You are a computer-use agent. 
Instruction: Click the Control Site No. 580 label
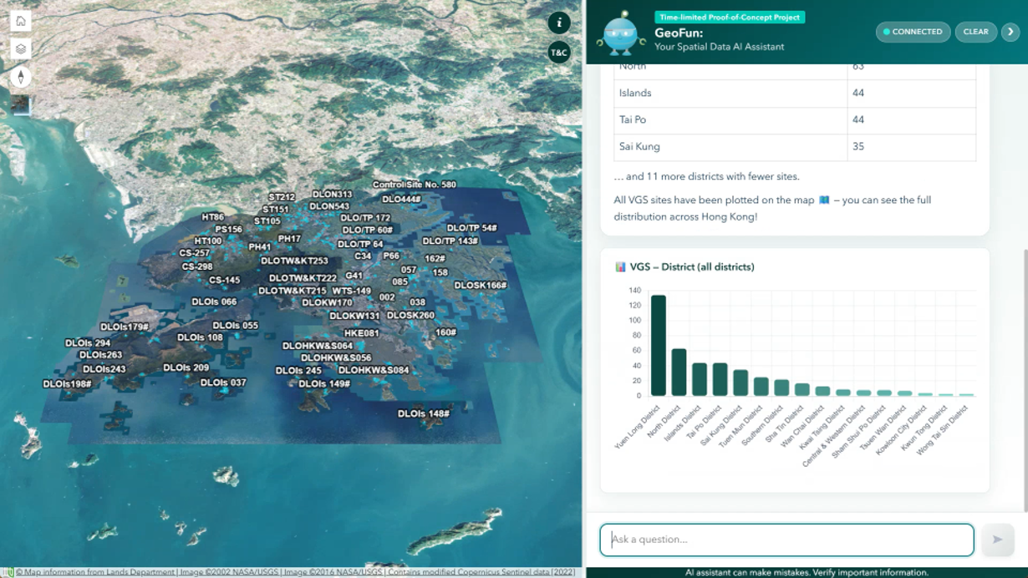pyautogui.click(x=415, y=185)
